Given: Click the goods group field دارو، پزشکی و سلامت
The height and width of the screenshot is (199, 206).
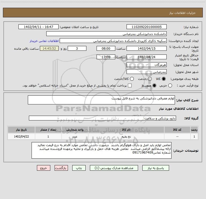Looking at the screenshot, I should click(102, 118).
